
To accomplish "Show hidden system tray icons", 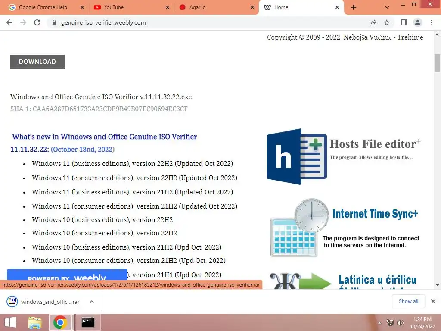I will pyautogui.click(x=379, y=323).
